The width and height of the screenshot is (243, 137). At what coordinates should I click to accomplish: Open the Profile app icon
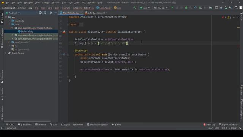196,8
